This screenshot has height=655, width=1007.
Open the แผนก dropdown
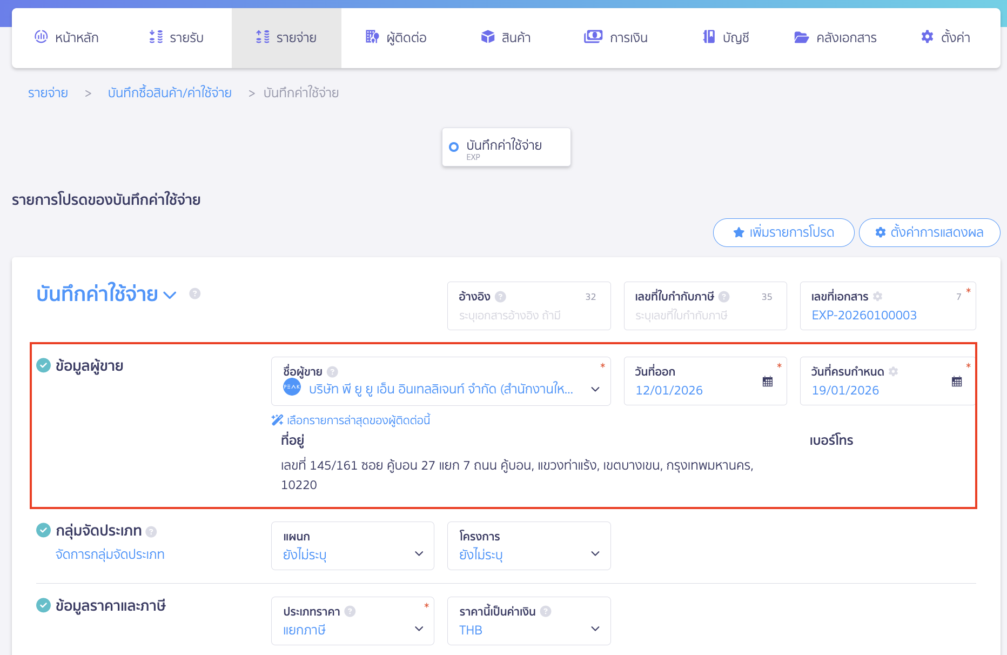pyautogui.click(x=352, y=546)
